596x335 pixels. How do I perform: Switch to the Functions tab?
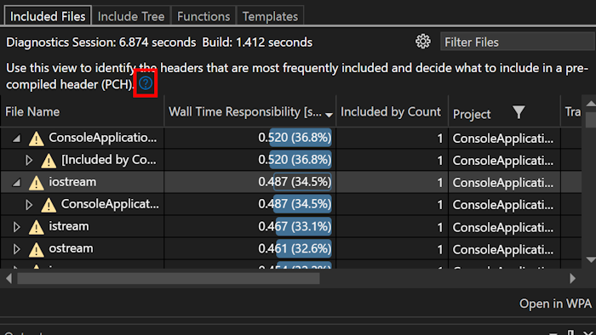(203, 16)
